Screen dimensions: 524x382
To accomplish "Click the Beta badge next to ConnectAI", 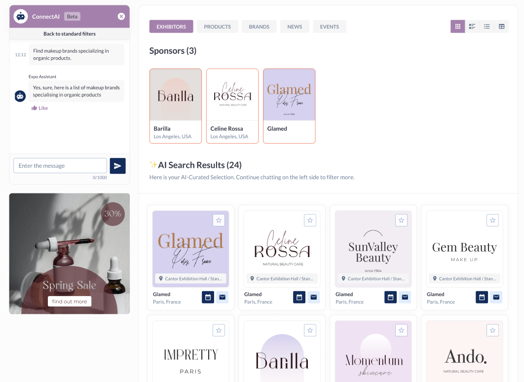I will pos(72,16).
